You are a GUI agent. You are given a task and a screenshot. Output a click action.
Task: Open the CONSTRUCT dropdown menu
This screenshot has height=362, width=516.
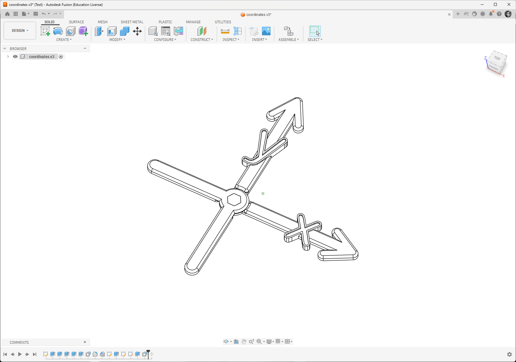click(x=202, y=40)
